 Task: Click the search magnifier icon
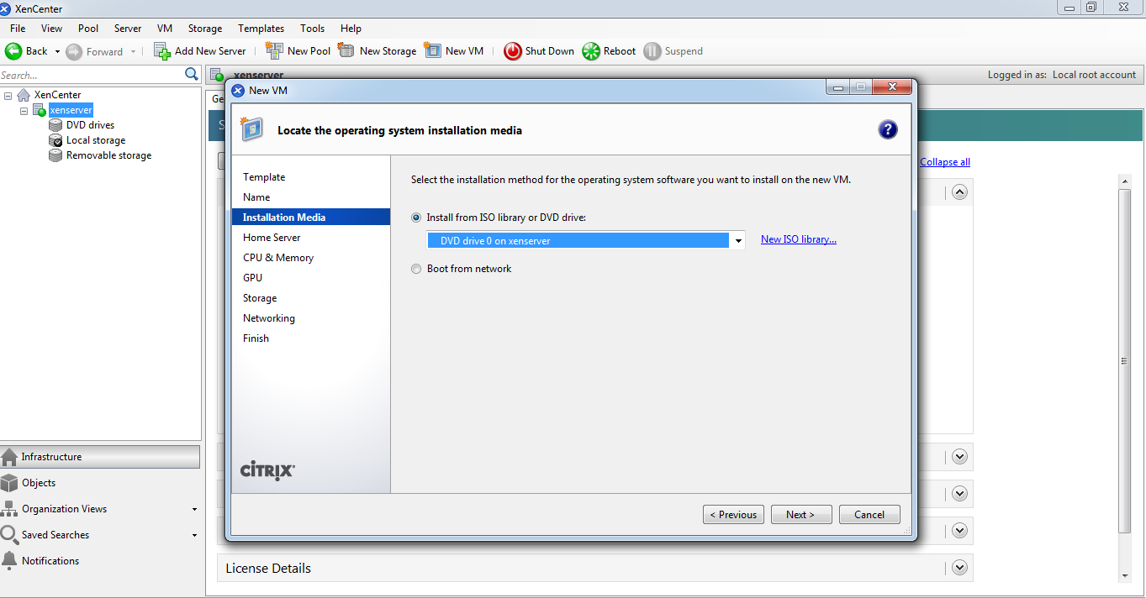point(192,75)
